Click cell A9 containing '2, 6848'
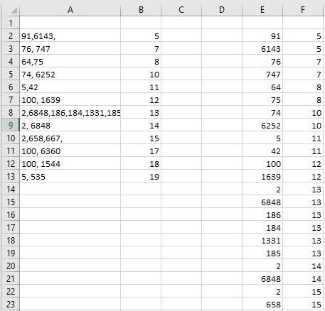Screen dimensions: 325x311 click(70, 126)
